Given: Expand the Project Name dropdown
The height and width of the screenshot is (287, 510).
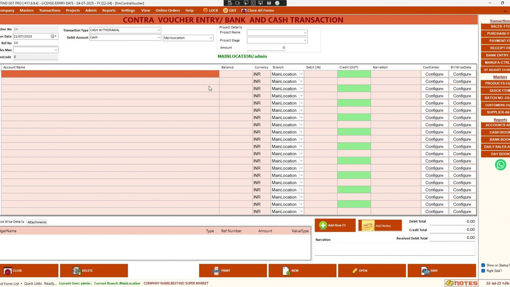Looking at the screenshot, I should [x=305, y=33].
